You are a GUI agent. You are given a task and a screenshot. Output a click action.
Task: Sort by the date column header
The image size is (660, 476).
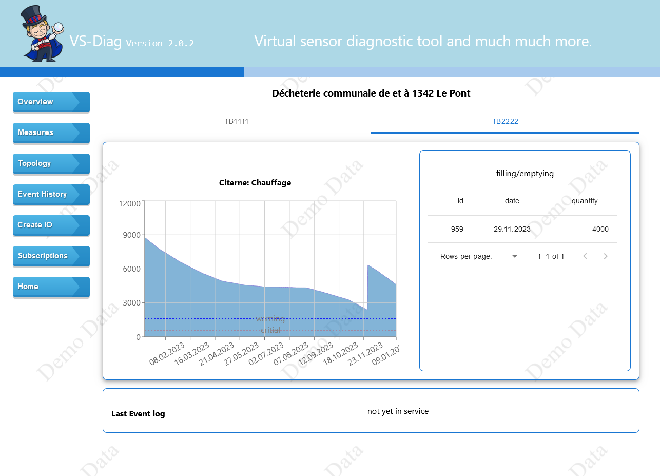[512, 201]
